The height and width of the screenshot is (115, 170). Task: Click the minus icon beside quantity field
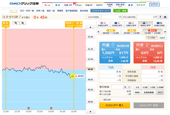[129, 87]
